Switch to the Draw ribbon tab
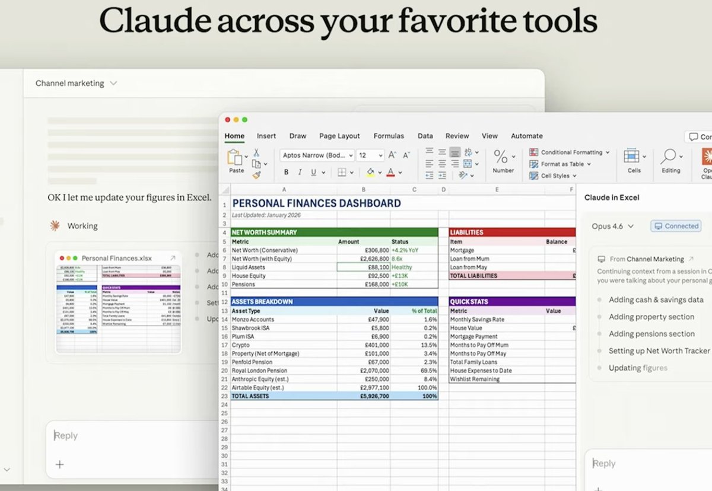Viewport: 712px width, 491px height. [x=298, y=136]
